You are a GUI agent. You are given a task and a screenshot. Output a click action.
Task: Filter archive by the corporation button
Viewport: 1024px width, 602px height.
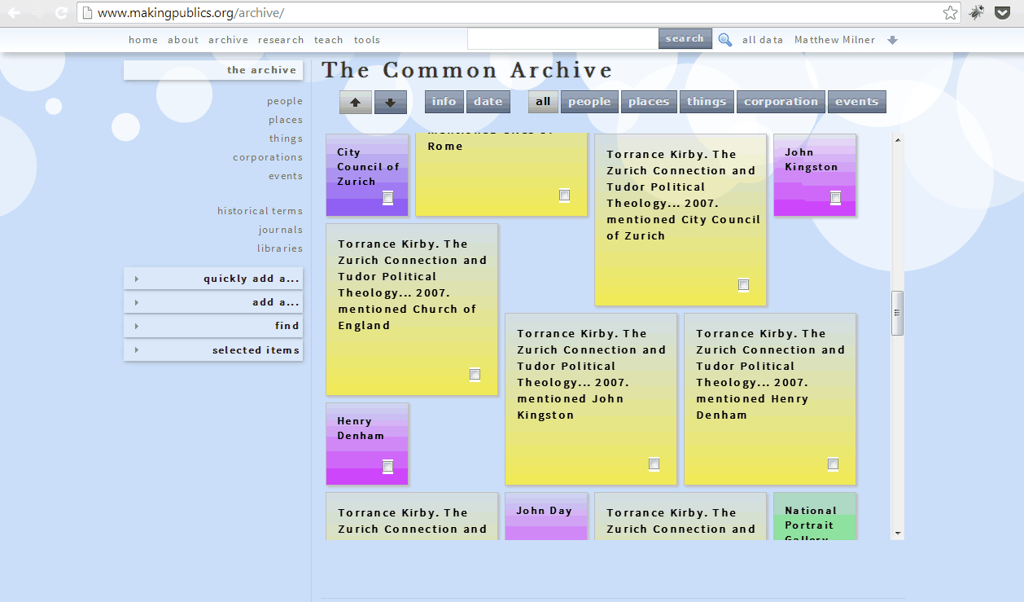pos(781,102)
